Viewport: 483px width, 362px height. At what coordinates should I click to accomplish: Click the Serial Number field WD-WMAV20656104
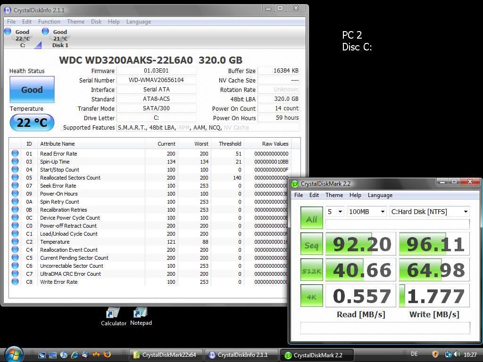[x=157, y=80]
